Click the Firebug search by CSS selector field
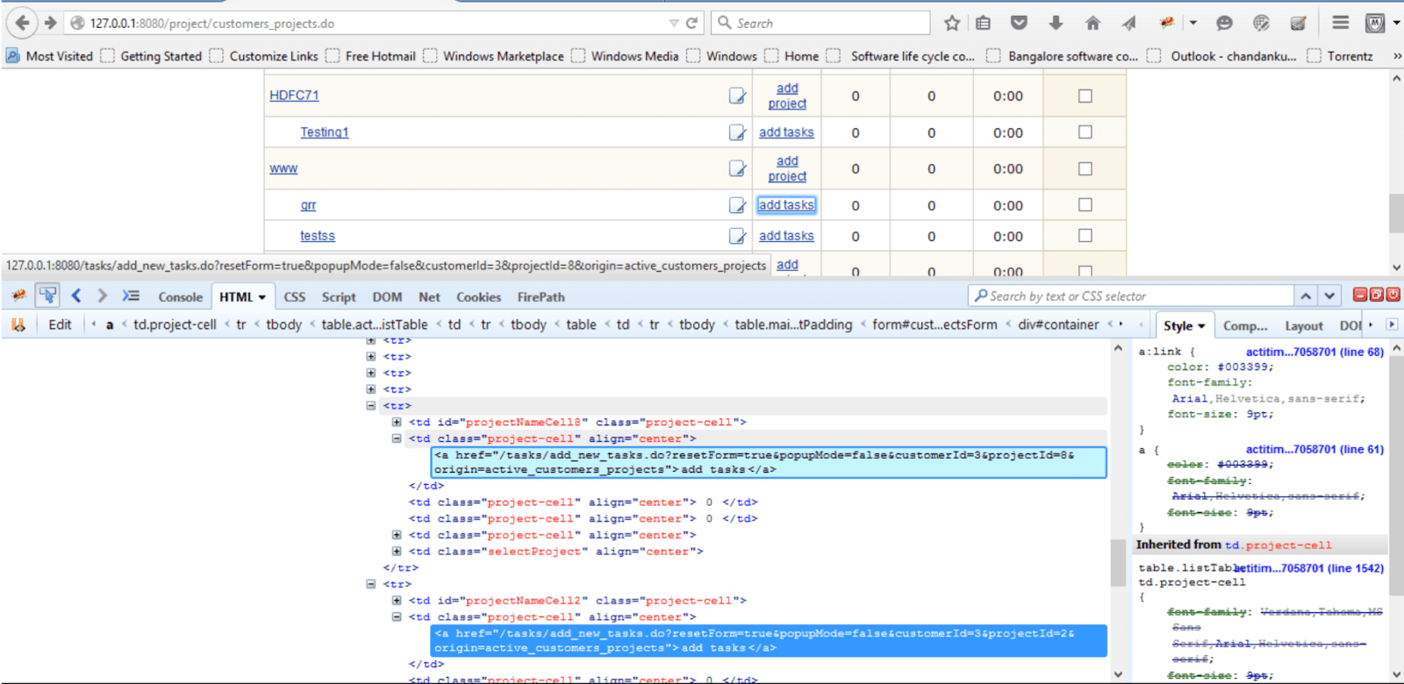Screen dimensions: 1404x684 click(1132, 296)
